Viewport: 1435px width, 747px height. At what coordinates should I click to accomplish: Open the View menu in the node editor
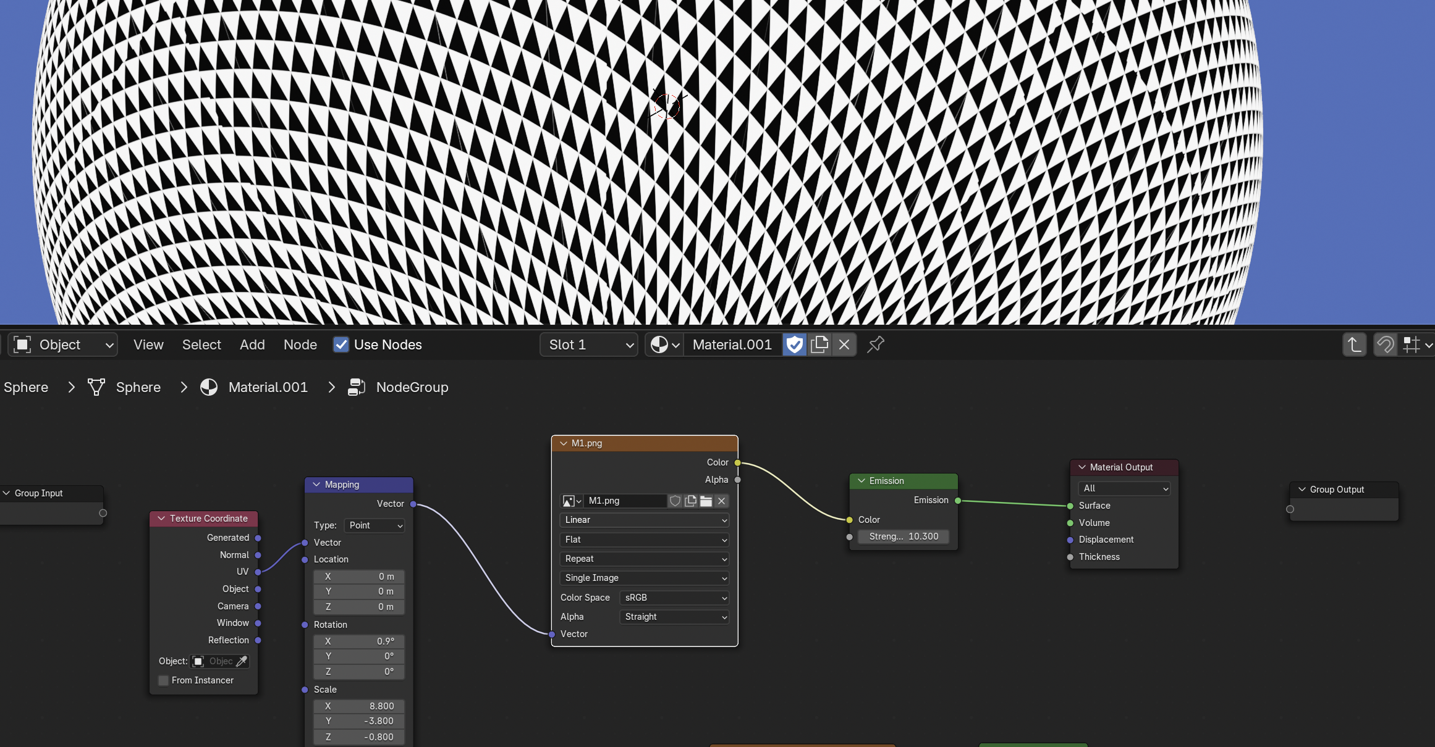[x=148, y=344]
